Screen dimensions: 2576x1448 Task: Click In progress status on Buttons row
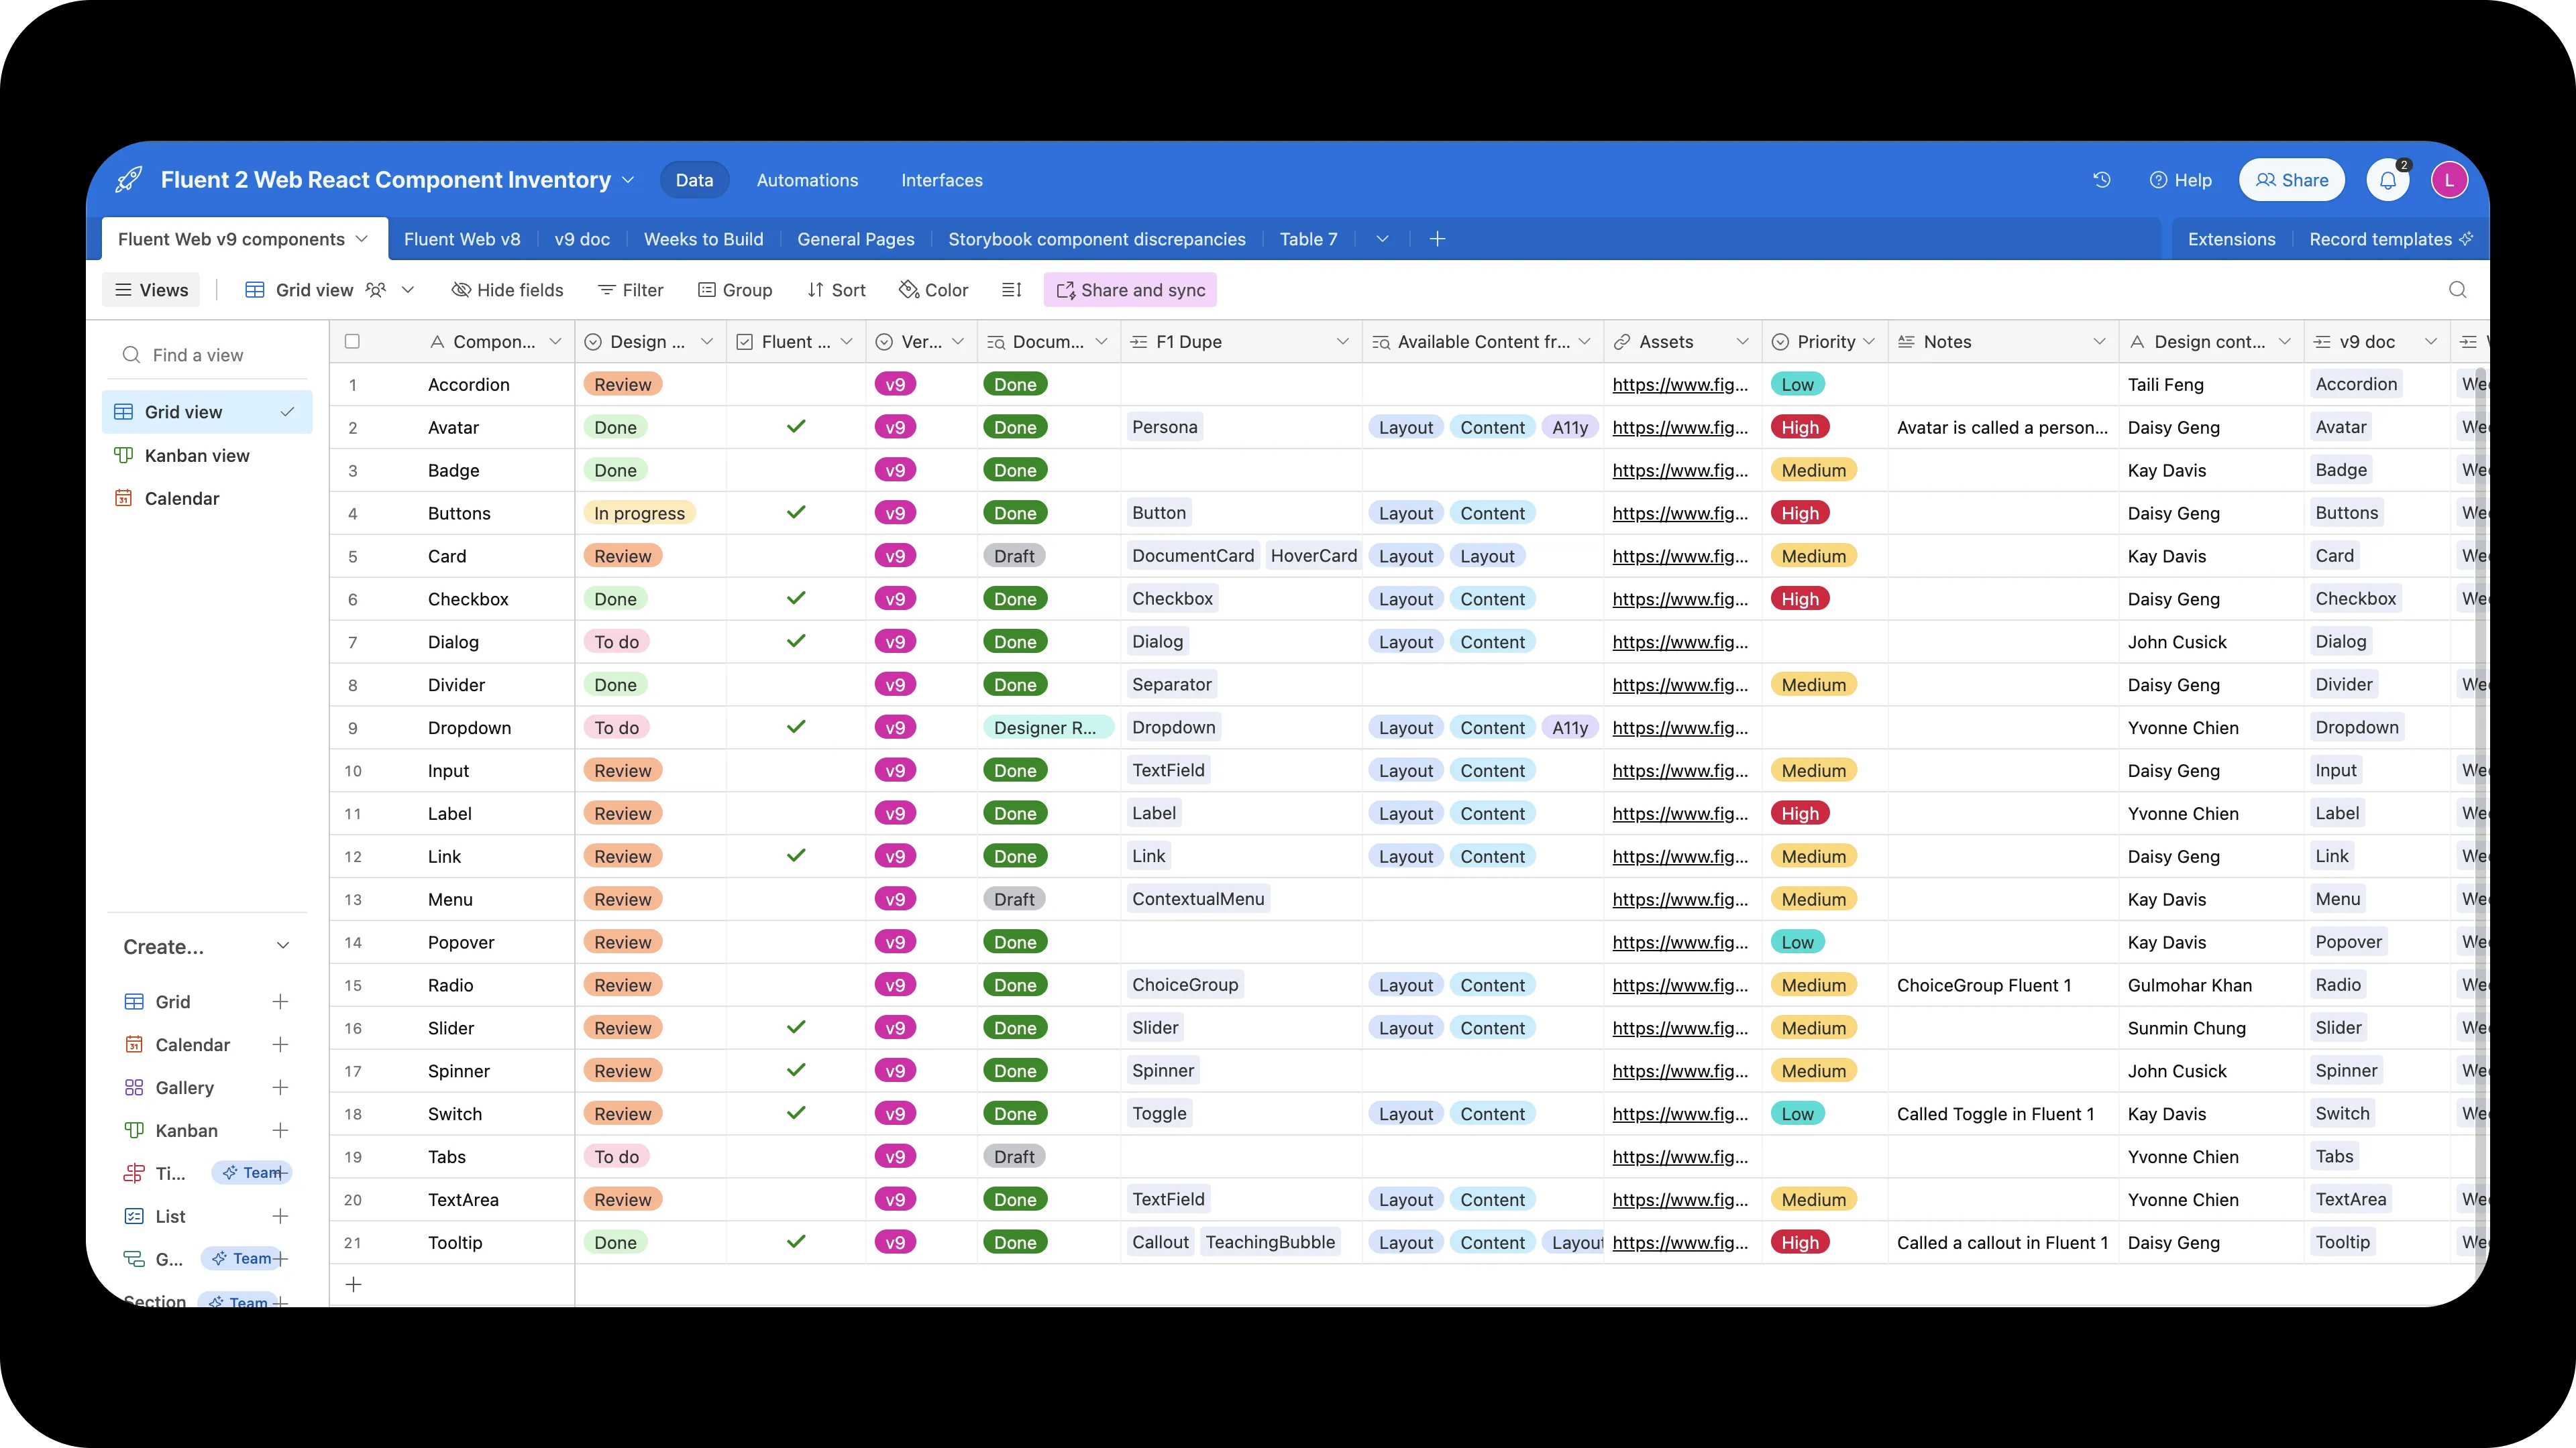point(639,513)
